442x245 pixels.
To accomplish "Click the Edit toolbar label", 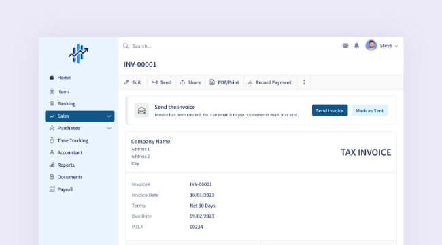I will click(x=137, y=82).
